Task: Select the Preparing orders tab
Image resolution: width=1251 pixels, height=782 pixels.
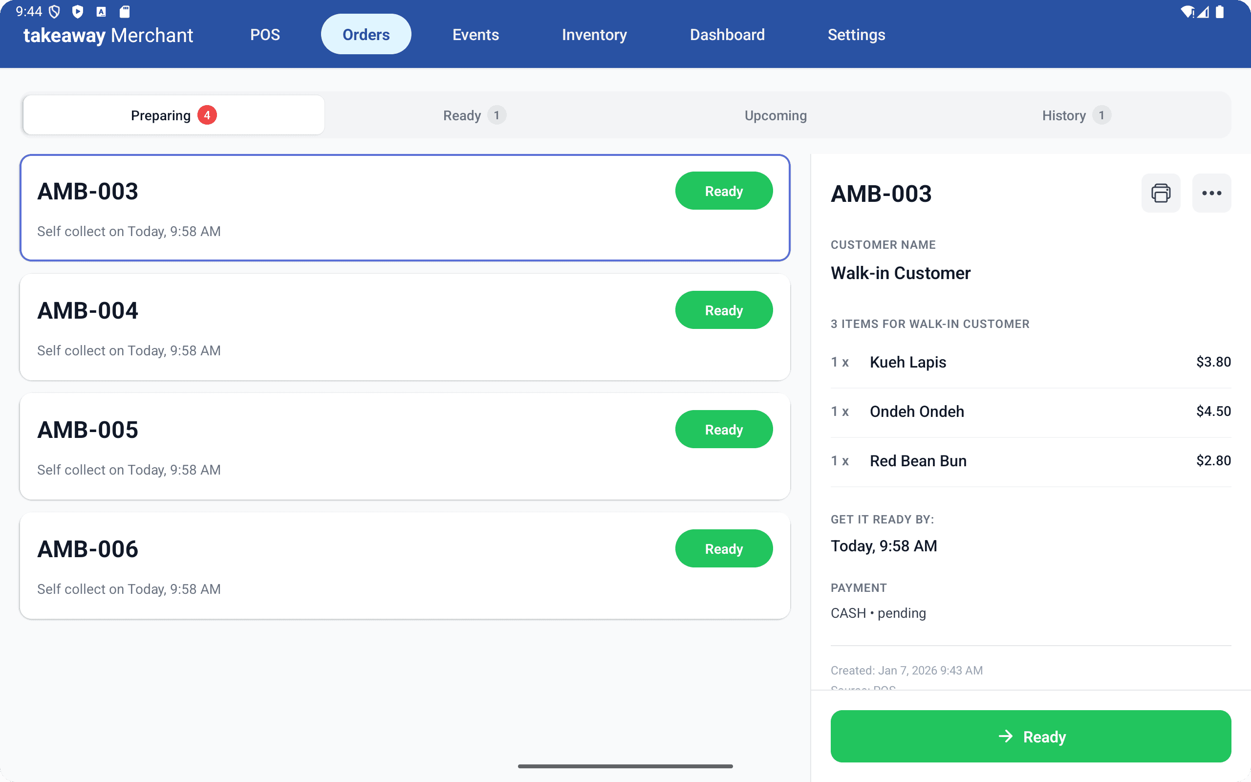Action: click(x=173, y=115)
